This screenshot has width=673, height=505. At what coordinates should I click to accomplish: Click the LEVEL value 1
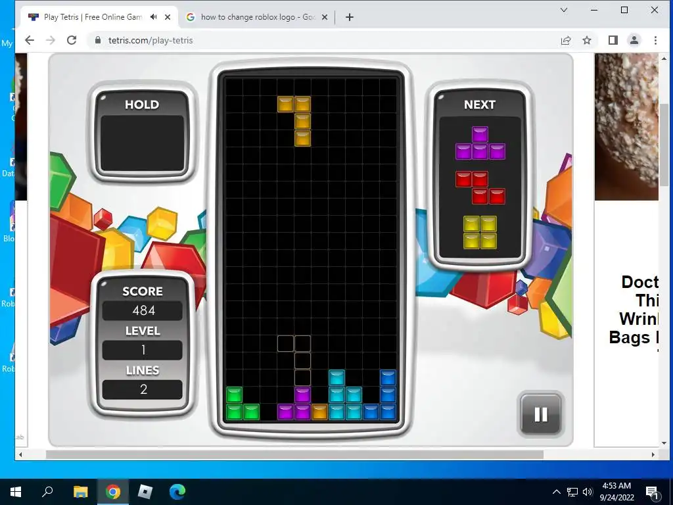(x=143, y=350)
